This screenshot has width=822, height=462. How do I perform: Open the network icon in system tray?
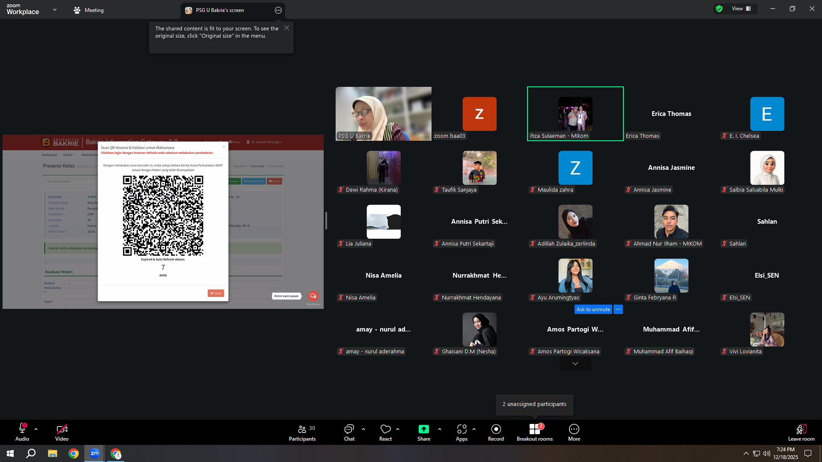tap(756, 453)
